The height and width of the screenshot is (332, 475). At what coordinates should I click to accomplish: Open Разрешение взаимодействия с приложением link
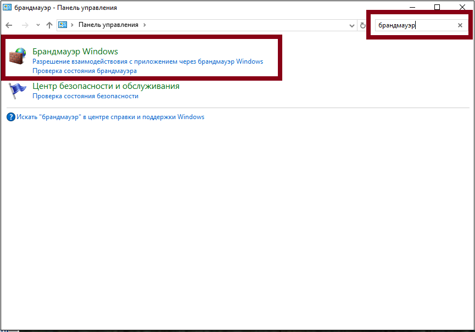148,61
